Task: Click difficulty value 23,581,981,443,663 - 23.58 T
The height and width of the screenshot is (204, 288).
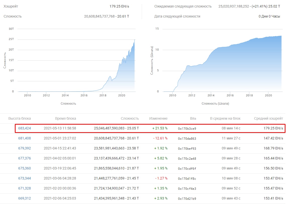Action: 116,148
